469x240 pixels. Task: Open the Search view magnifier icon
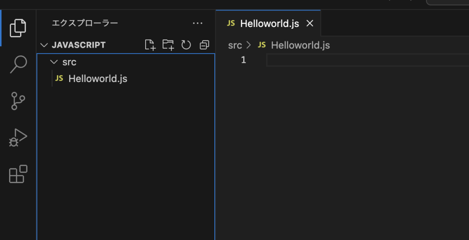18,64
